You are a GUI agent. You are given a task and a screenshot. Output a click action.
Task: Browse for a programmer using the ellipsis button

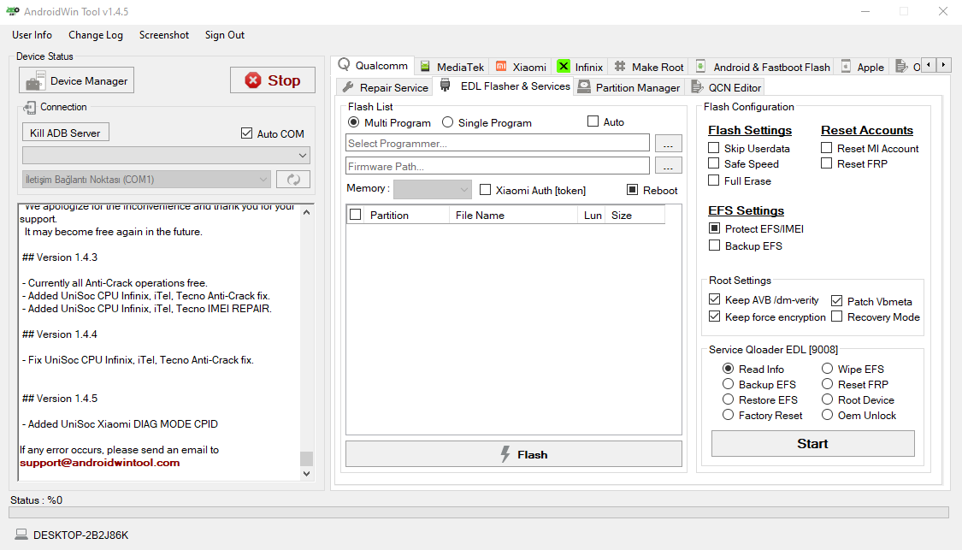click(x=669, y=143)
